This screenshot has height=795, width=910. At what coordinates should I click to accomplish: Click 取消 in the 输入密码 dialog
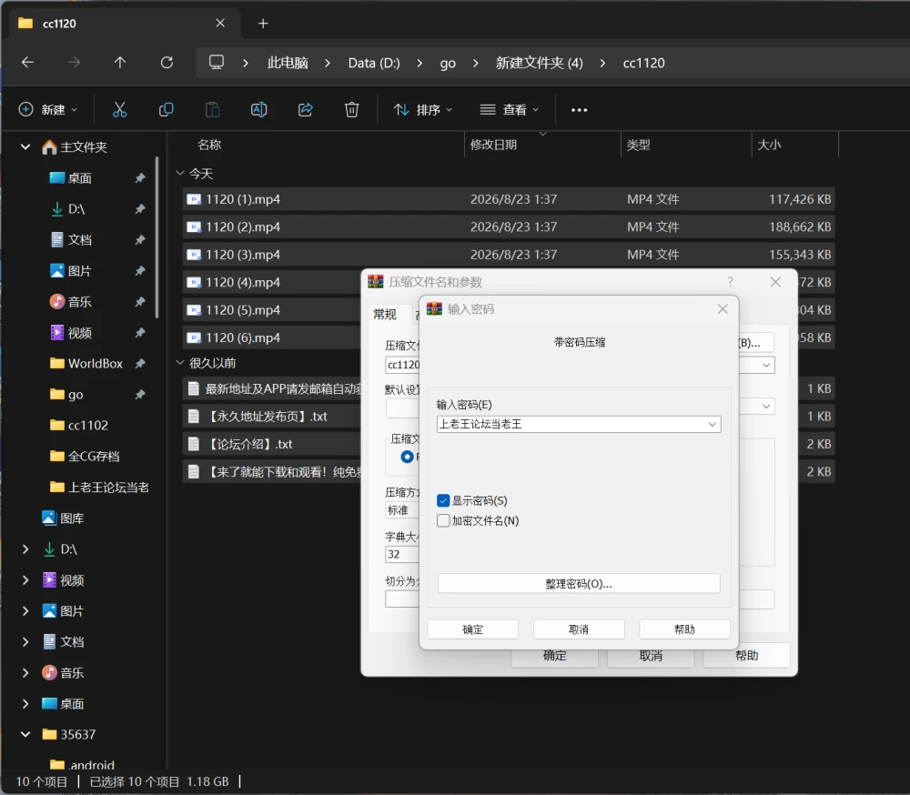[579, 629]
